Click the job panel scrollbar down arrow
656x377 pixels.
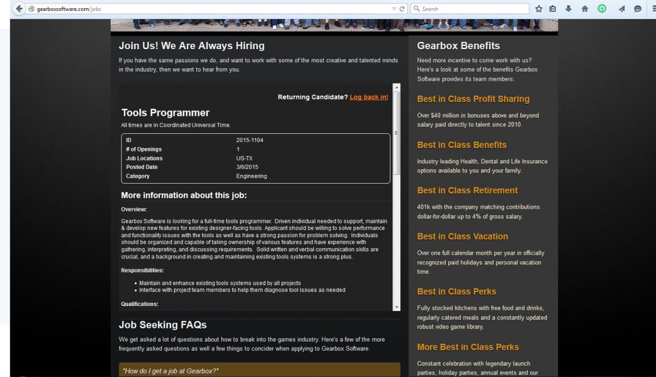(397, 307)
